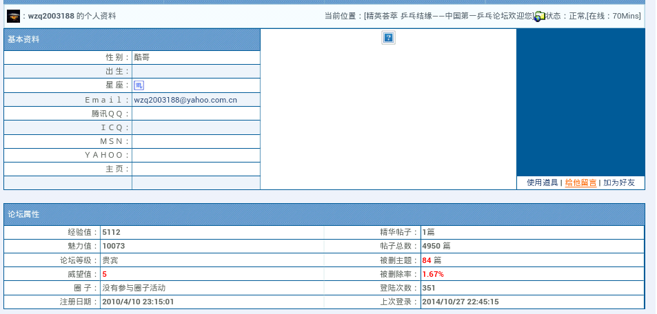Click the 被删除率 label
The width and height of the screenshot is (657, 314).
(399, 275)
